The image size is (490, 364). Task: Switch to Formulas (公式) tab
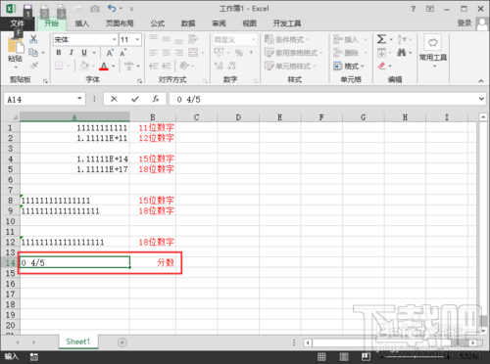157,23
